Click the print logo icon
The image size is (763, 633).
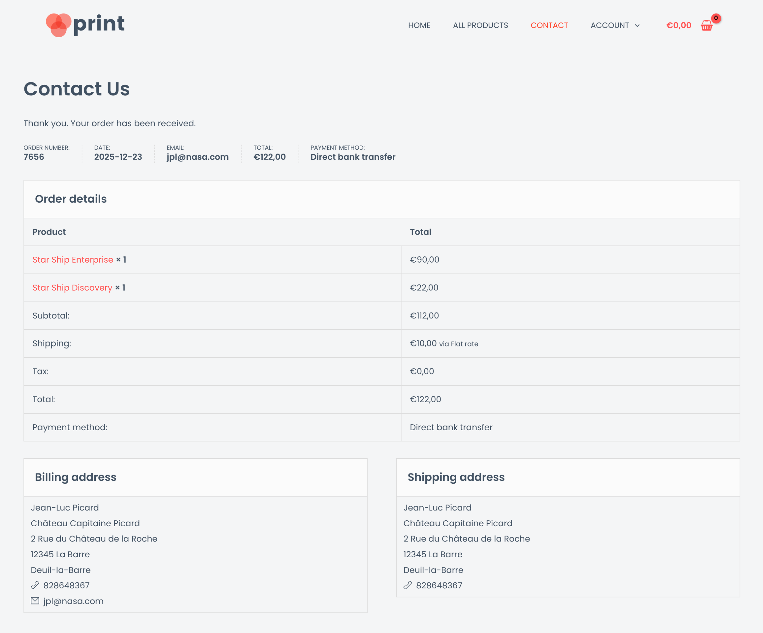(x=58, y=24)
